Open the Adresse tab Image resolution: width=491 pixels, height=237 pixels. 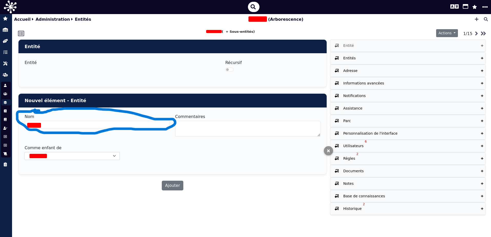(x=408, y=71)
